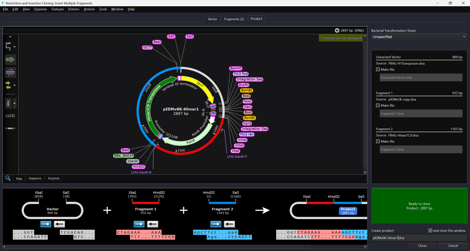
Task: Select the SacI enzyme label
Action: 248,107
